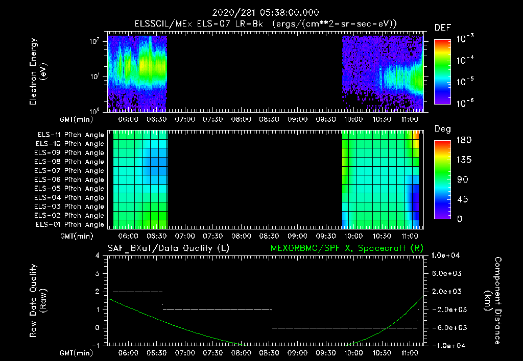523x361 pixels.
Task: Click the Raw Data Quality (Raw) axis label
Action: click(38, 301)
